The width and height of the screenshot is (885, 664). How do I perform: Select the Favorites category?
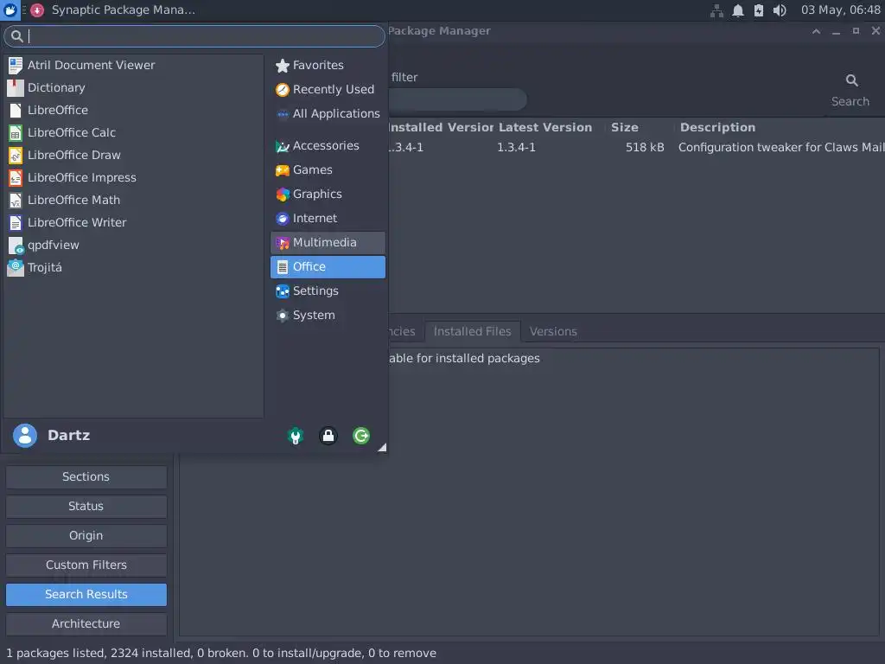(328, 66)
